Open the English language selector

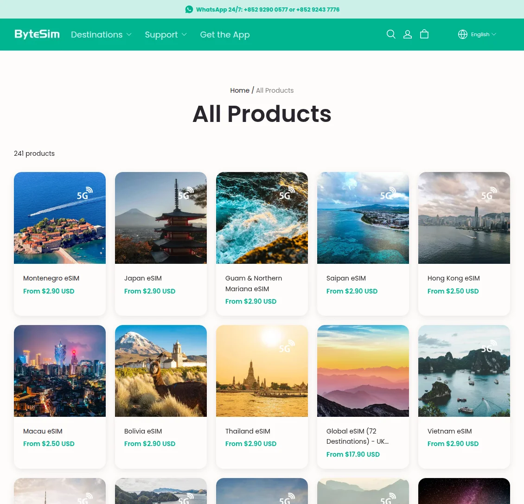coord(483,34)
